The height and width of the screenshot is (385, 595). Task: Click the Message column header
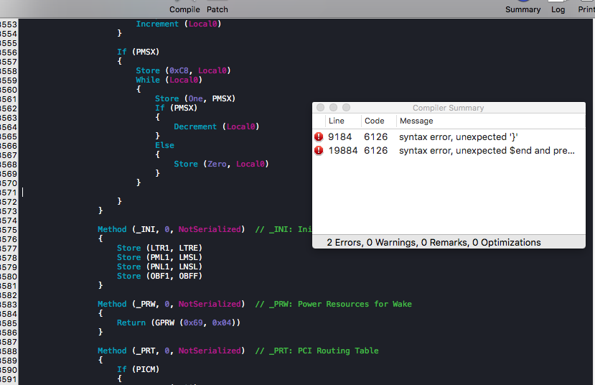click(416, 121)
